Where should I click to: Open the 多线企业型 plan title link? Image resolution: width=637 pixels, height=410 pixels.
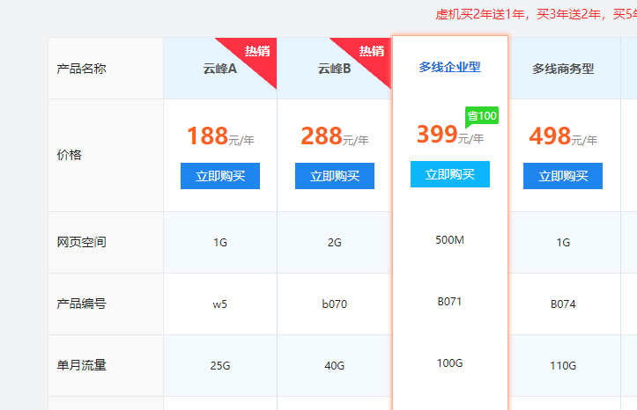point(449,67)
